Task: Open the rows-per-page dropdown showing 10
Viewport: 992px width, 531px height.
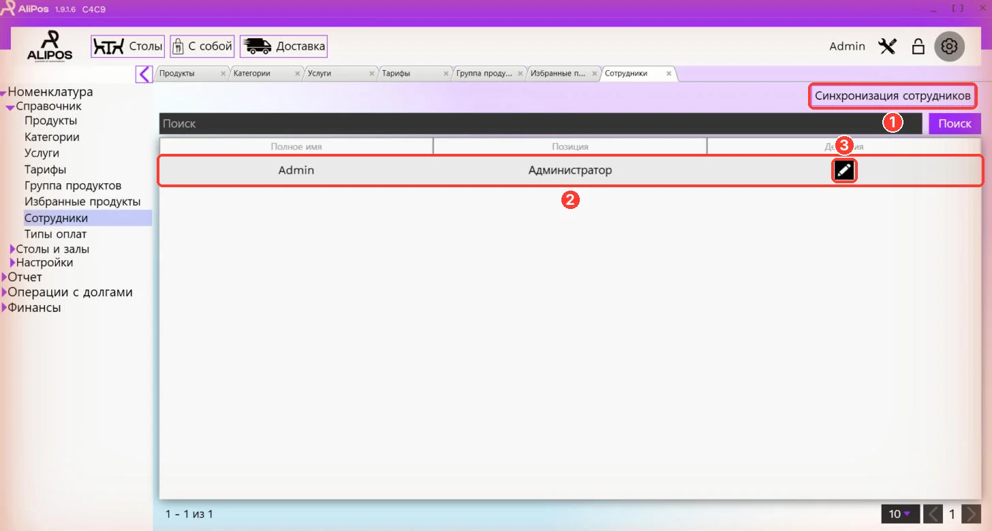Action: (x=900, y=514)
